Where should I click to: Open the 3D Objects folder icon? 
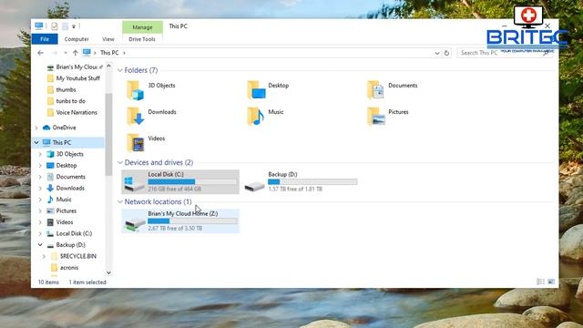tap(135, 90)
